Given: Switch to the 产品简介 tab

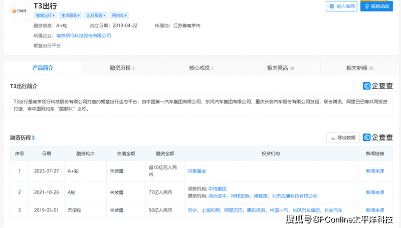Looking at the screenshot, I should [x=43, y=68].
